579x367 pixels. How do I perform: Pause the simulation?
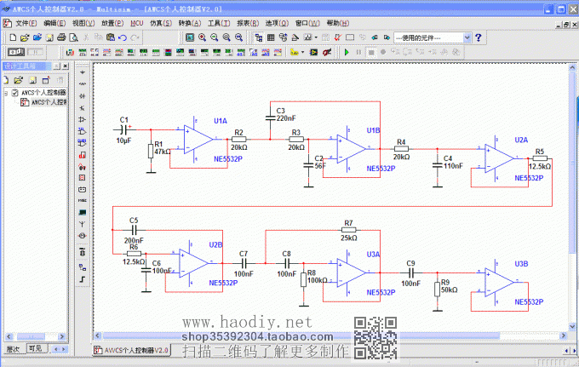tap(358, 52)
